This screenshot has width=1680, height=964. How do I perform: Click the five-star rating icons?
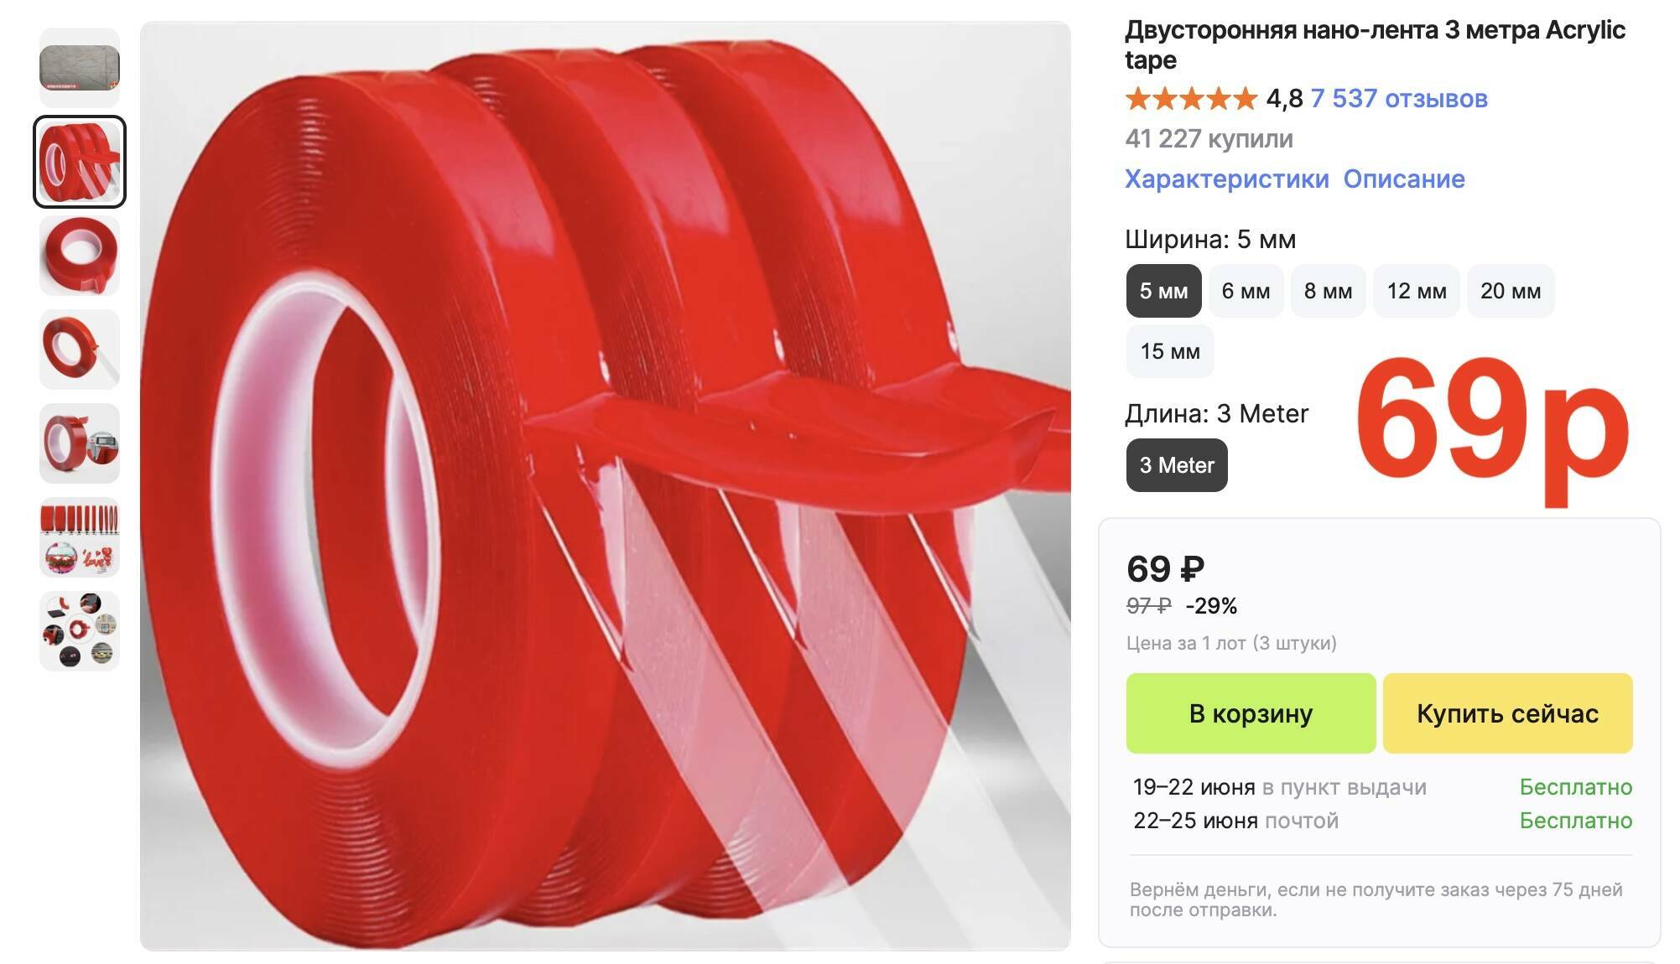(x=1191, y=98)
